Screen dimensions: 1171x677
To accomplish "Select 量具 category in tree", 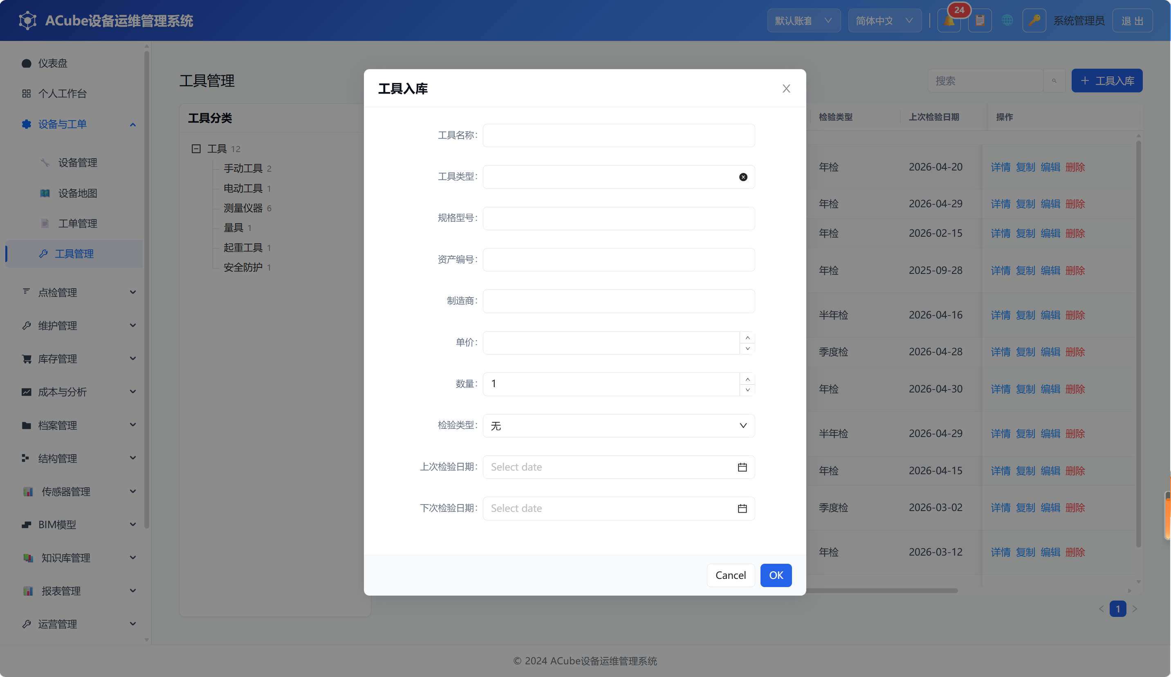I will point(233,228).
